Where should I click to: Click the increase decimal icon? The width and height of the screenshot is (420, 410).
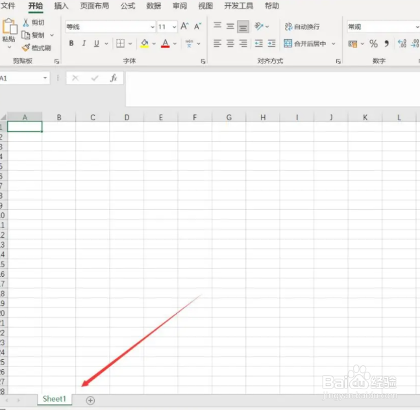[402, 44]
